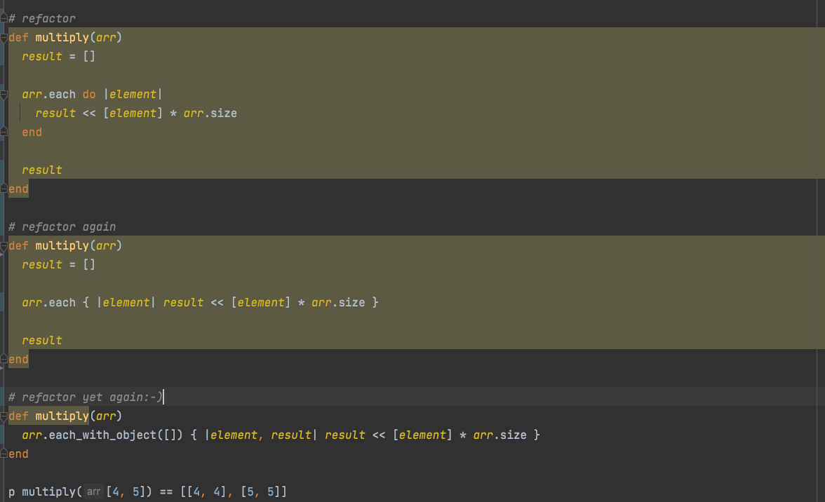825x502 pixels.
Task: Click the fold arrow beside the arr.each do block
Action: [x=3, y=94]
